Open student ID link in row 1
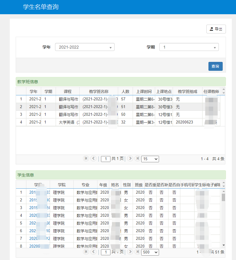The image size is (236, 260). click(x=39, y=192)
